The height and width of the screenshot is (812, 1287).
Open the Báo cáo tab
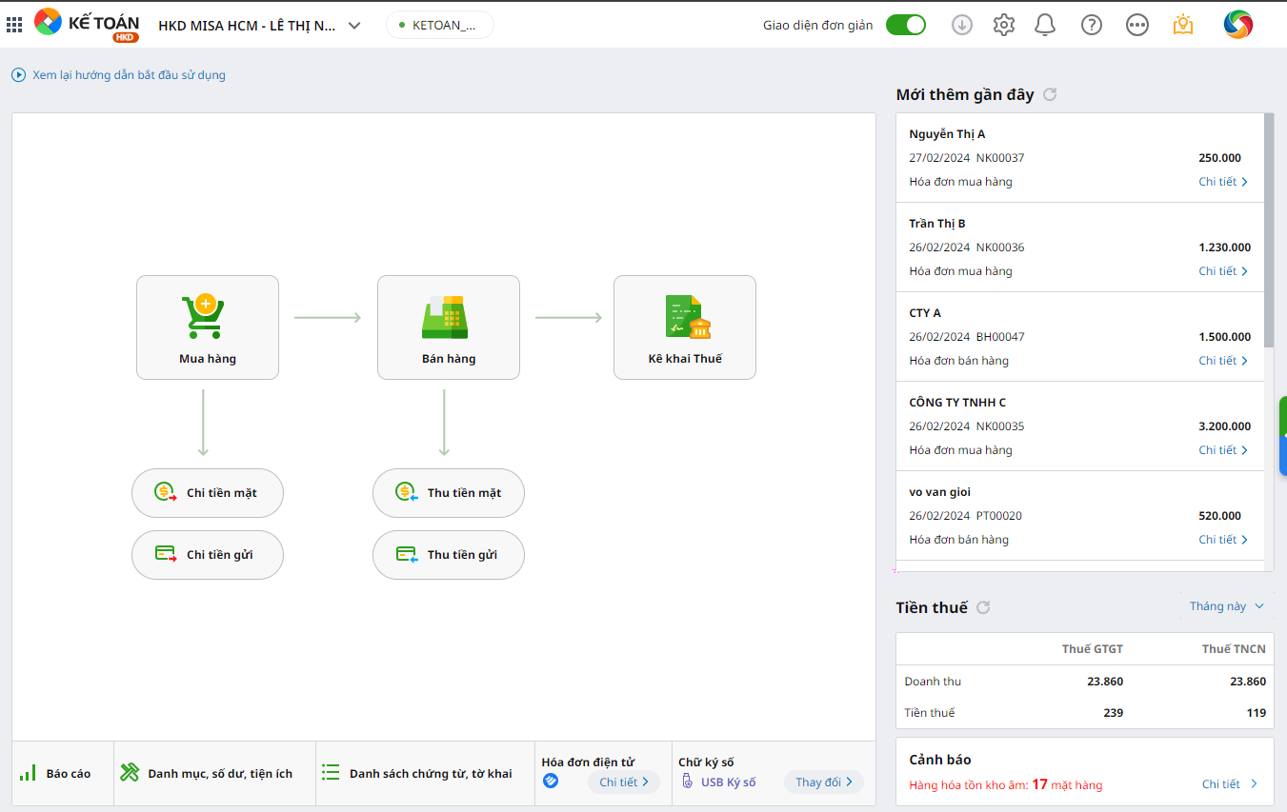[63, 774]
